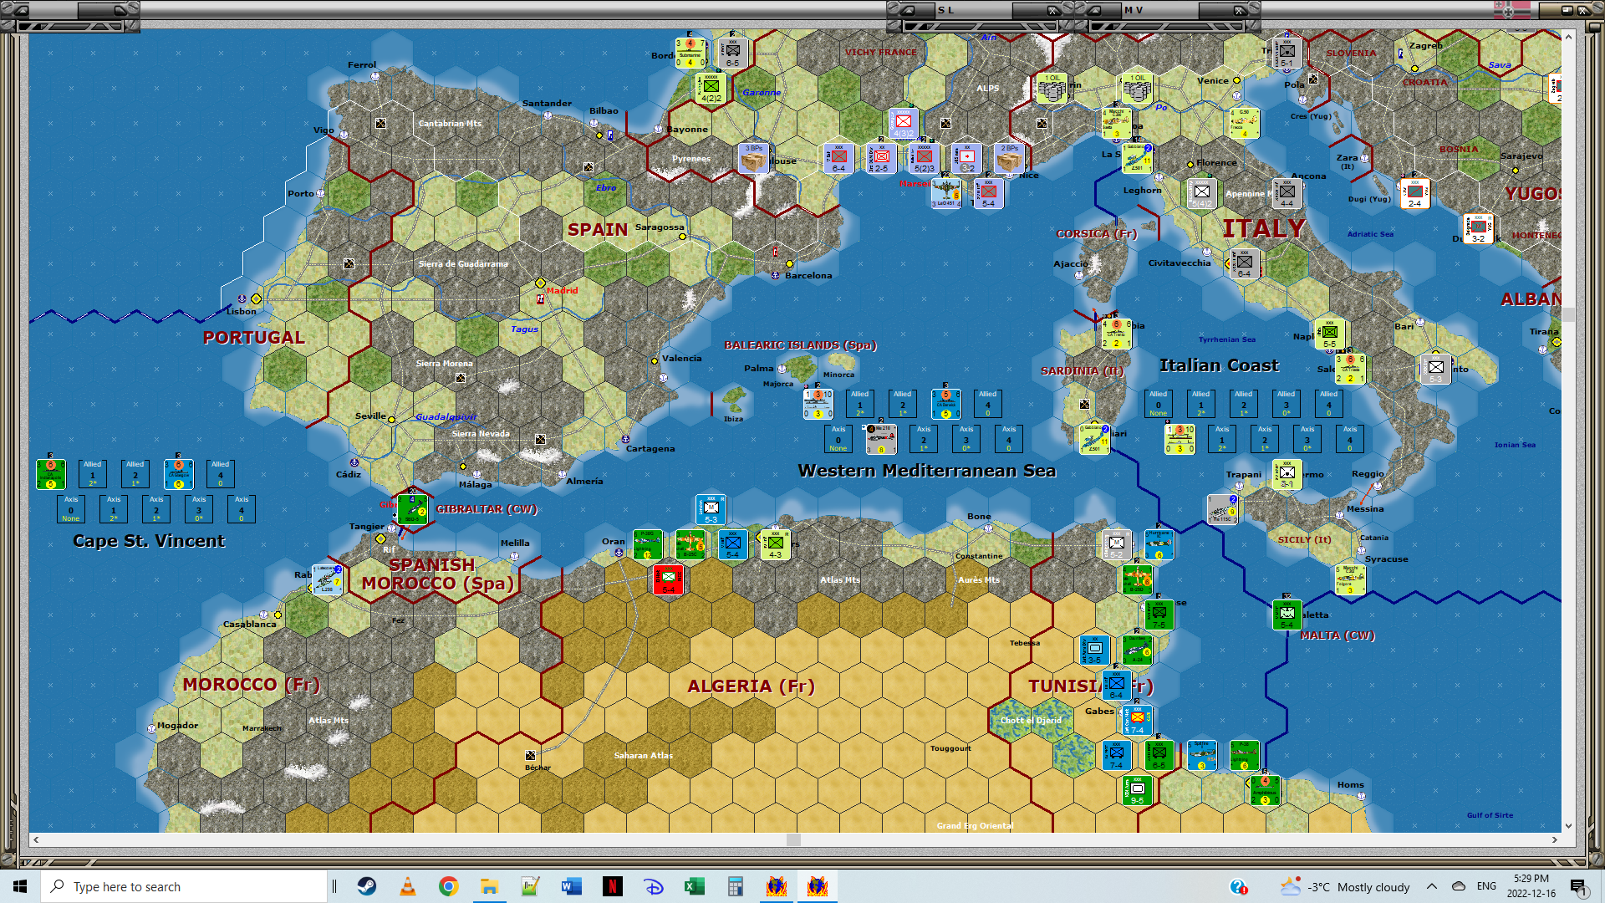Click the Barcelona port label

pos(808,276)
